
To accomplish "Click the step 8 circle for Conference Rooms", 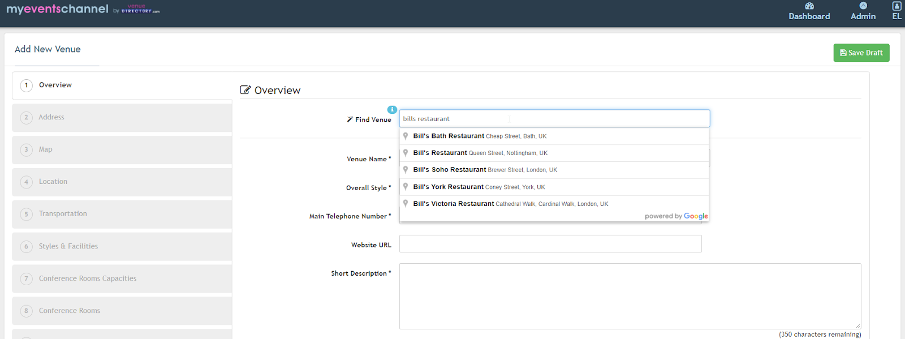I will (26, 311).
